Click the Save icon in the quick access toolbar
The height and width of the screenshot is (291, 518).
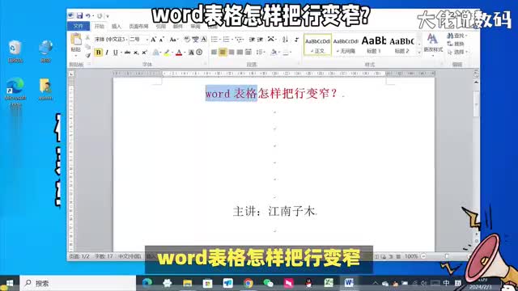pyautogui.click(x=79, y=15)
